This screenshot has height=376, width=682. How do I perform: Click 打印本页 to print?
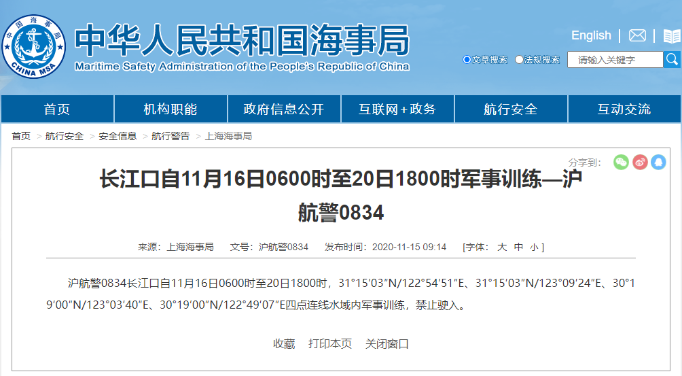pyautogui.click(x=330, y=344)
